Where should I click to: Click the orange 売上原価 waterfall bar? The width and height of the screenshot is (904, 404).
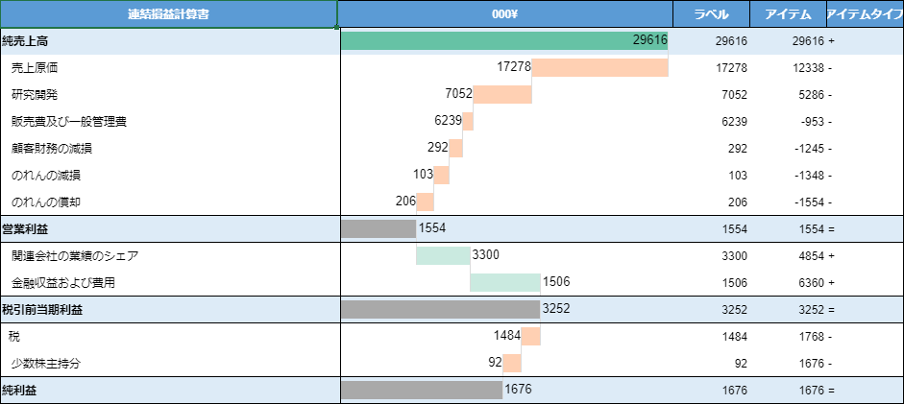(x=599, y=67)
